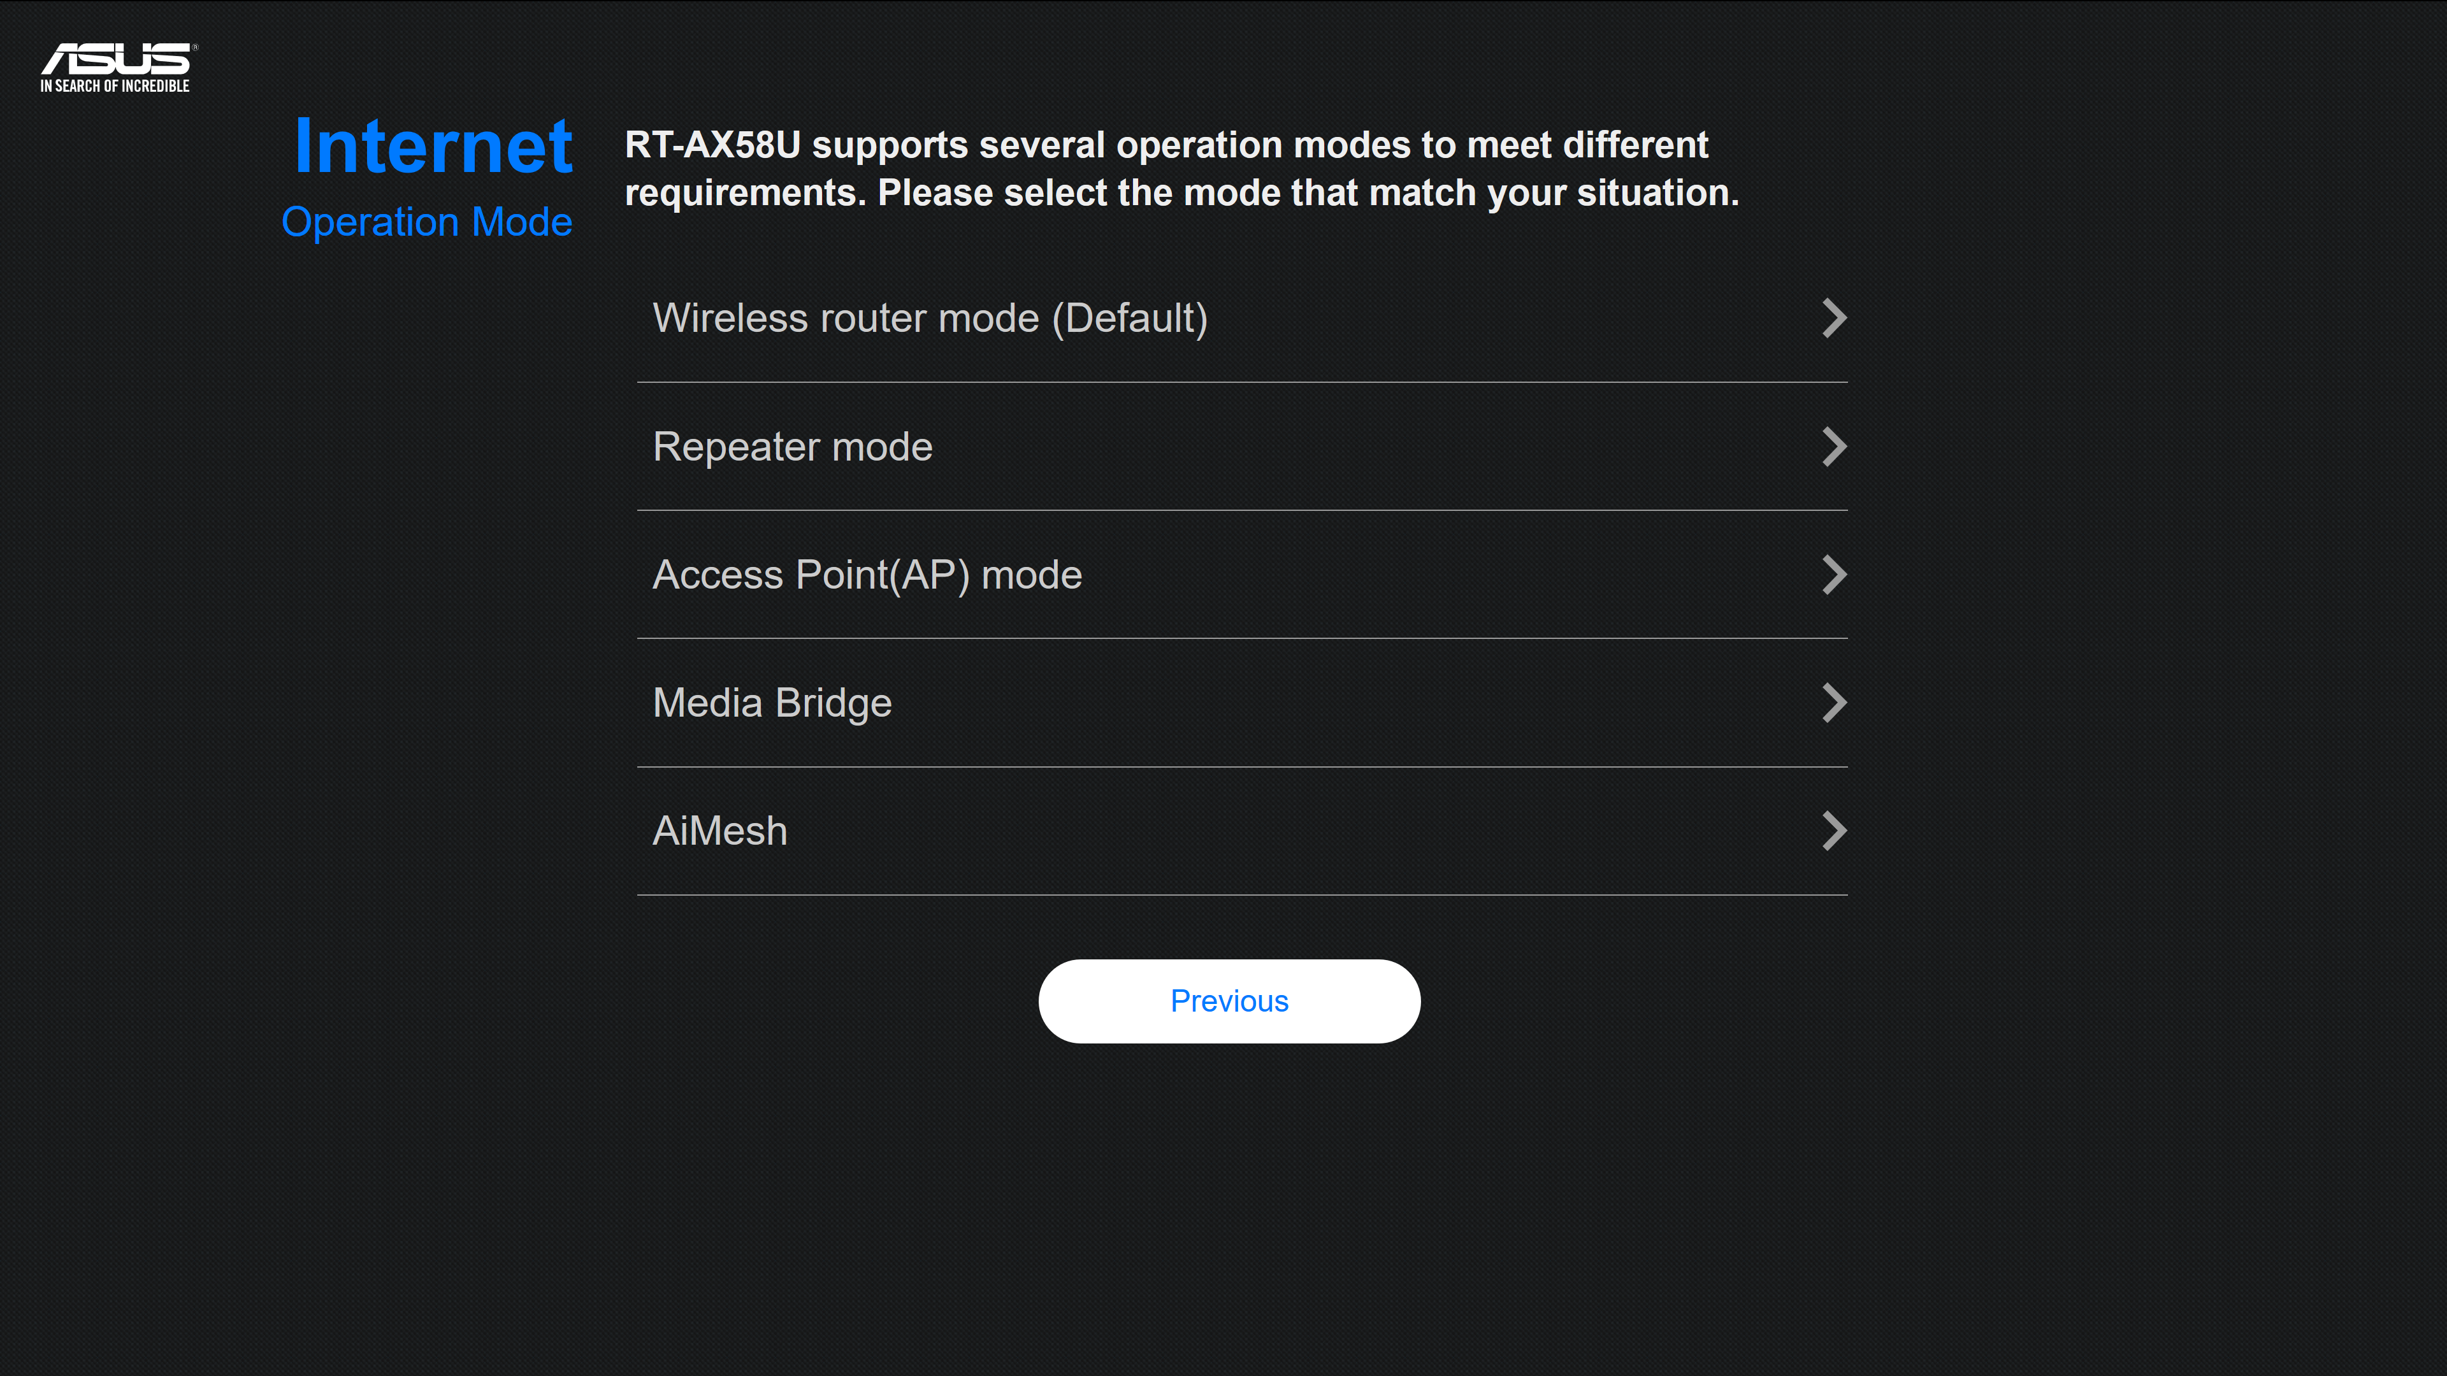Viewport: 2447px width, 1376px height.
Task: Select Access Point(AP) mode label
Action: coord(867,575)
